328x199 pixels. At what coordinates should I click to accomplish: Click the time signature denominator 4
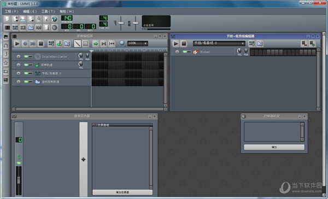(x=103, y=24)
